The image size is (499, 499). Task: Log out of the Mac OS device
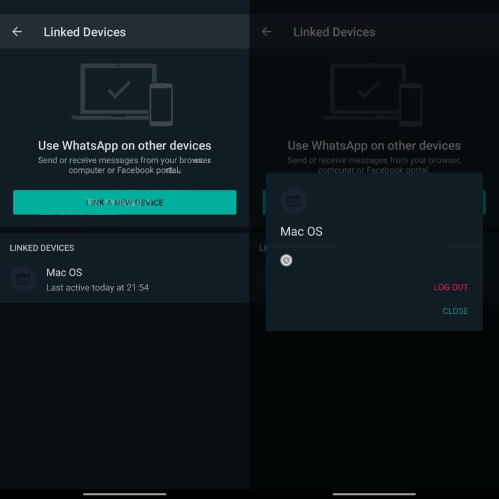(450, 287)
